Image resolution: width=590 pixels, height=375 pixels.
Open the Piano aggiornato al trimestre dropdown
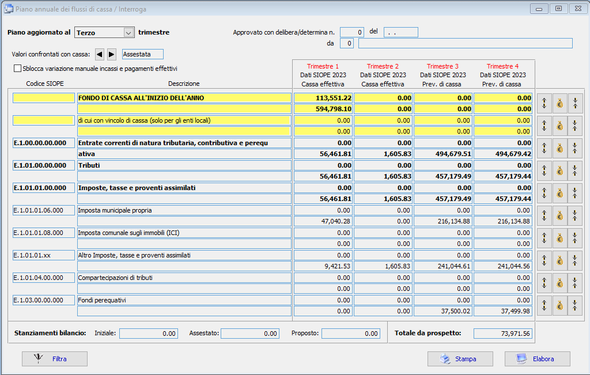click(128, 33)
